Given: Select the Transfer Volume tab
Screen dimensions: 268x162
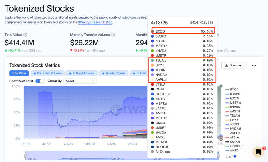Looking at the screenshot, I should click(x=114, y=73).
